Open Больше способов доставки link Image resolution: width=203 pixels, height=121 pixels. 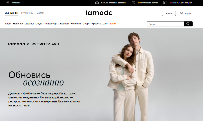click(114, 3)
